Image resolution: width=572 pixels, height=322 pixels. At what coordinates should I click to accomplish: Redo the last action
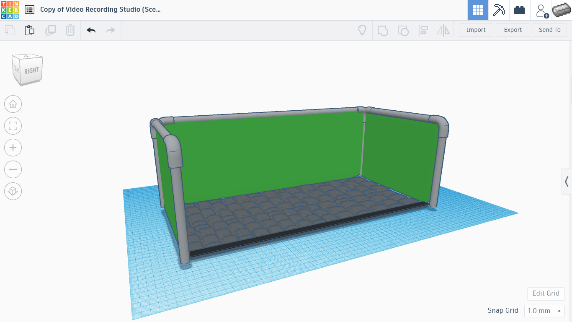coord(111,30)
